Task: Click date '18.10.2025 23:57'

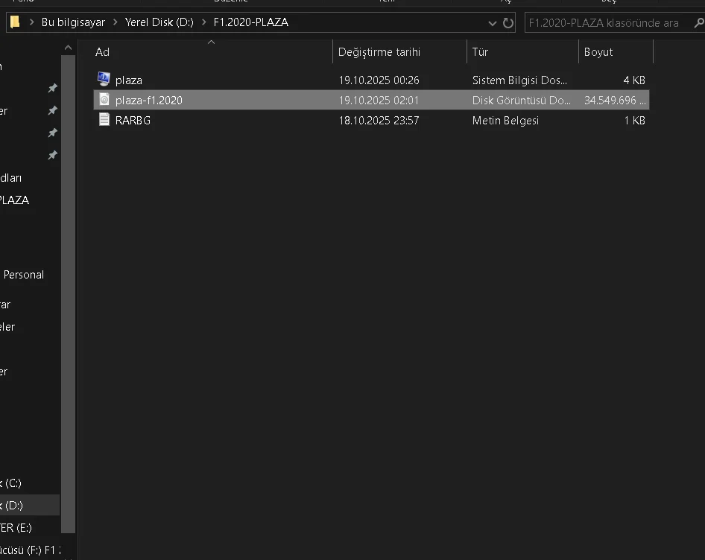Action: [x=379, y=121]
